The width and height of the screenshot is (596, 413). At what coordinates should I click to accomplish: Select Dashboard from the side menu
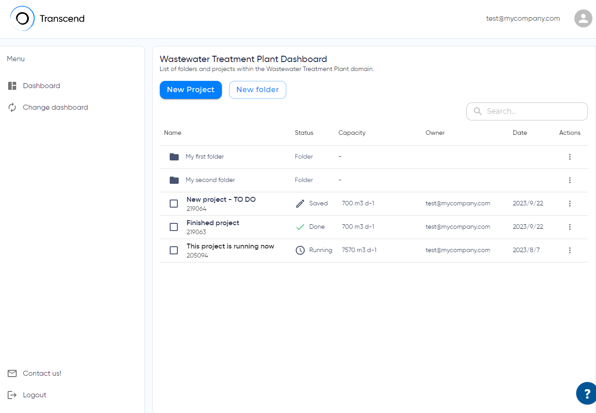(x=41, y=85)
